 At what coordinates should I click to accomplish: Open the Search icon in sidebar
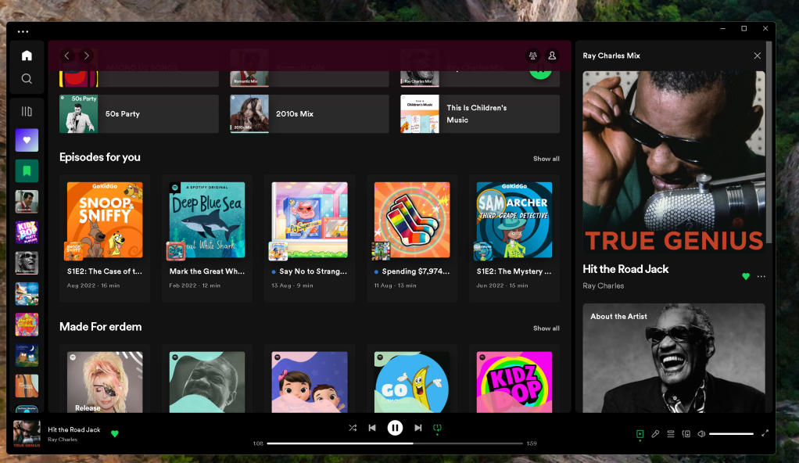pyautogui.click(x=27, y=78)
